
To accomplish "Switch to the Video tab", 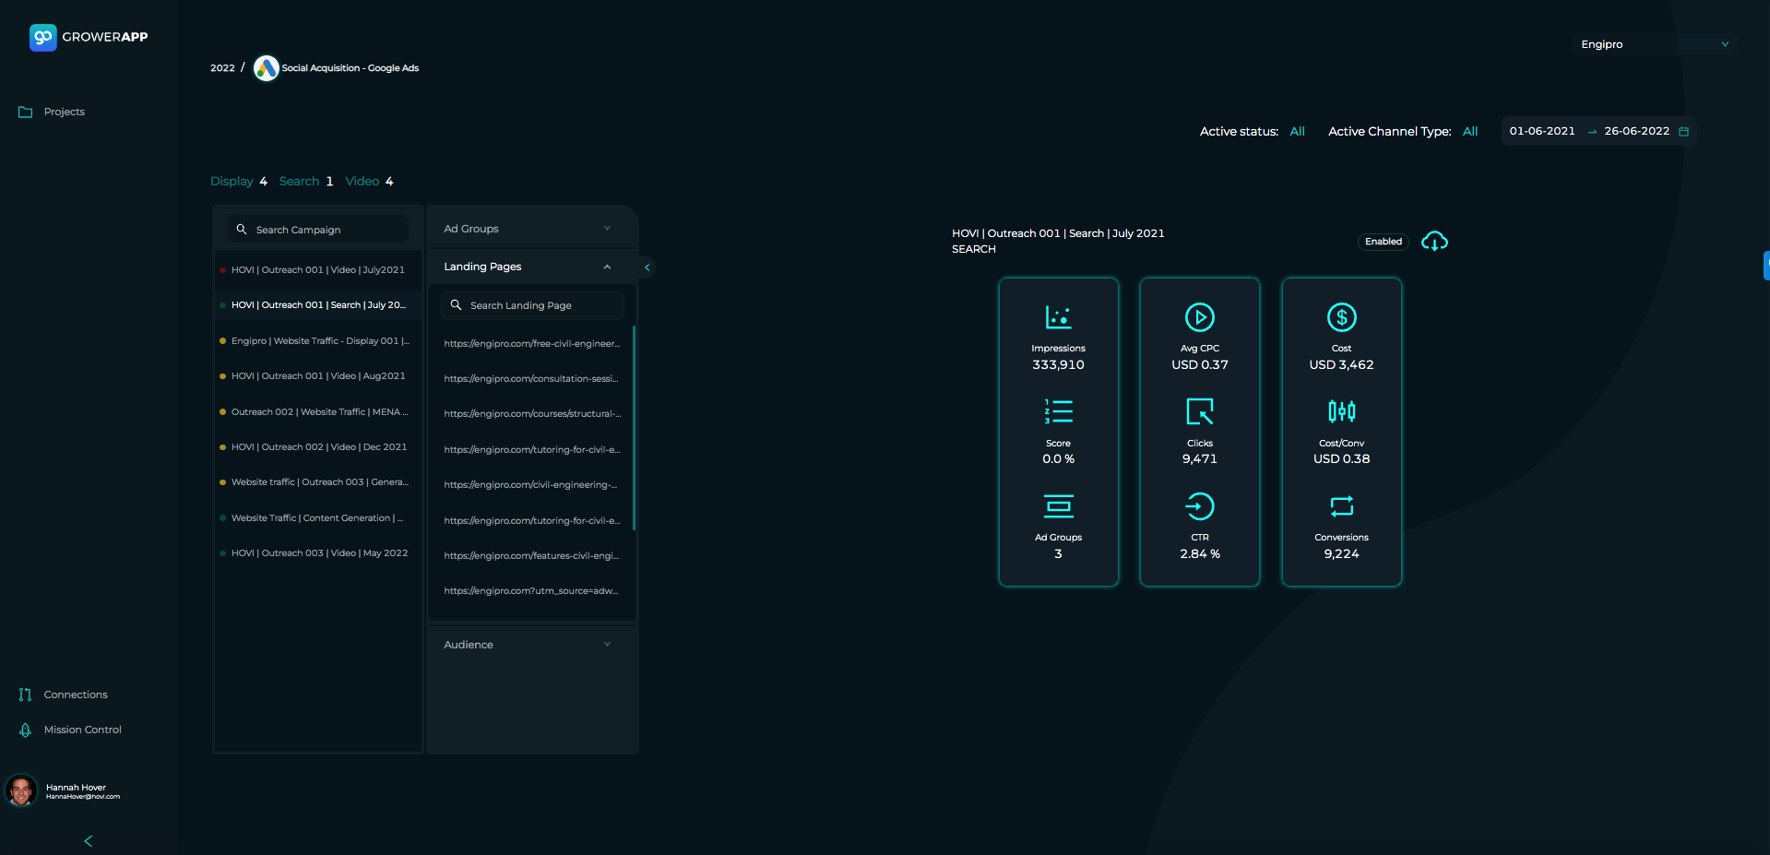I will pos(362,181).
